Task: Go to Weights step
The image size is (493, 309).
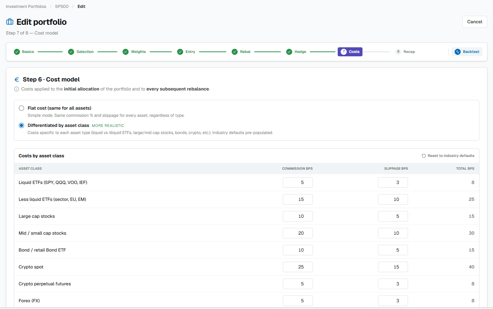Action: coord(134,52)
